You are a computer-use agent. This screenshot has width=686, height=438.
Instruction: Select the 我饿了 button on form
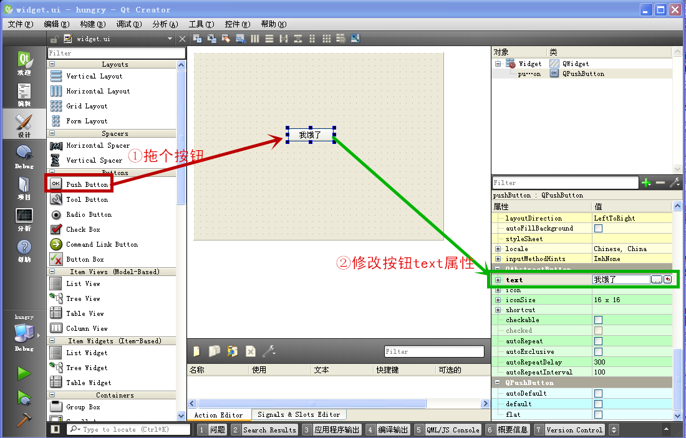[310, 135]
